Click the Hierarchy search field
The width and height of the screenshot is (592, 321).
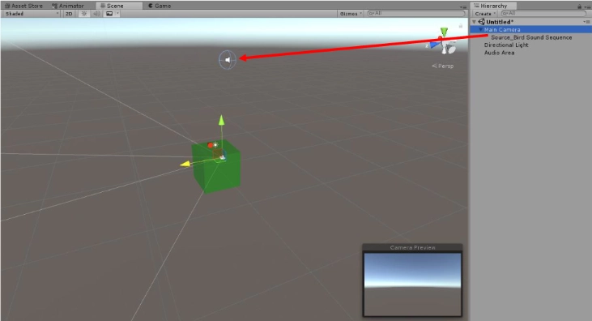(x=543, y=14)
